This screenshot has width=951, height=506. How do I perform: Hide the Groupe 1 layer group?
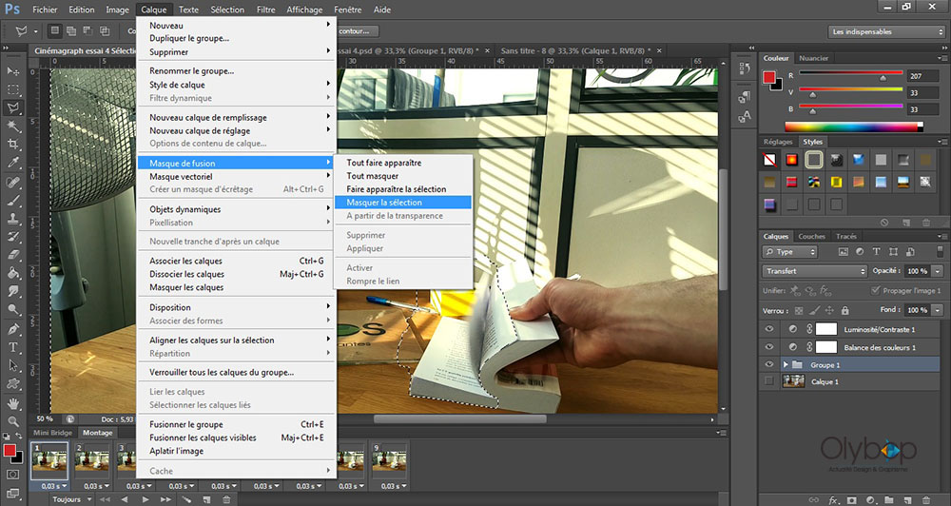pos(769,364)
